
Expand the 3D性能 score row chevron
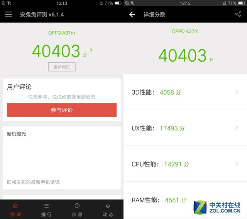237,92
